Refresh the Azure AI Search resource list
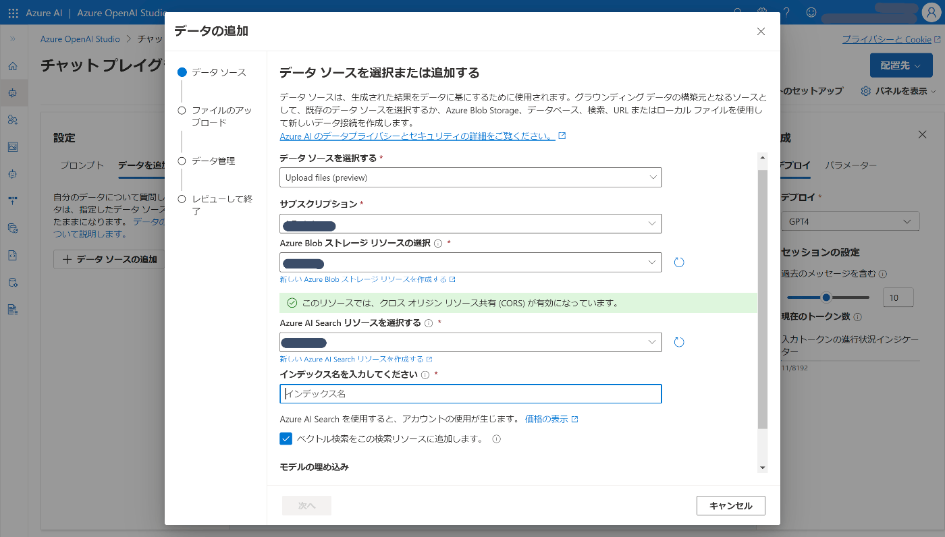This screenshot has height=537, width=945. coord(679,342)
